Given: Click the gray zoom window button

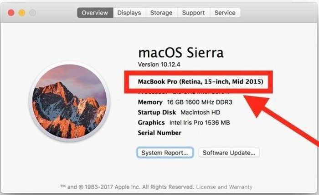Looking at the screenshot, I should point(32,13).
